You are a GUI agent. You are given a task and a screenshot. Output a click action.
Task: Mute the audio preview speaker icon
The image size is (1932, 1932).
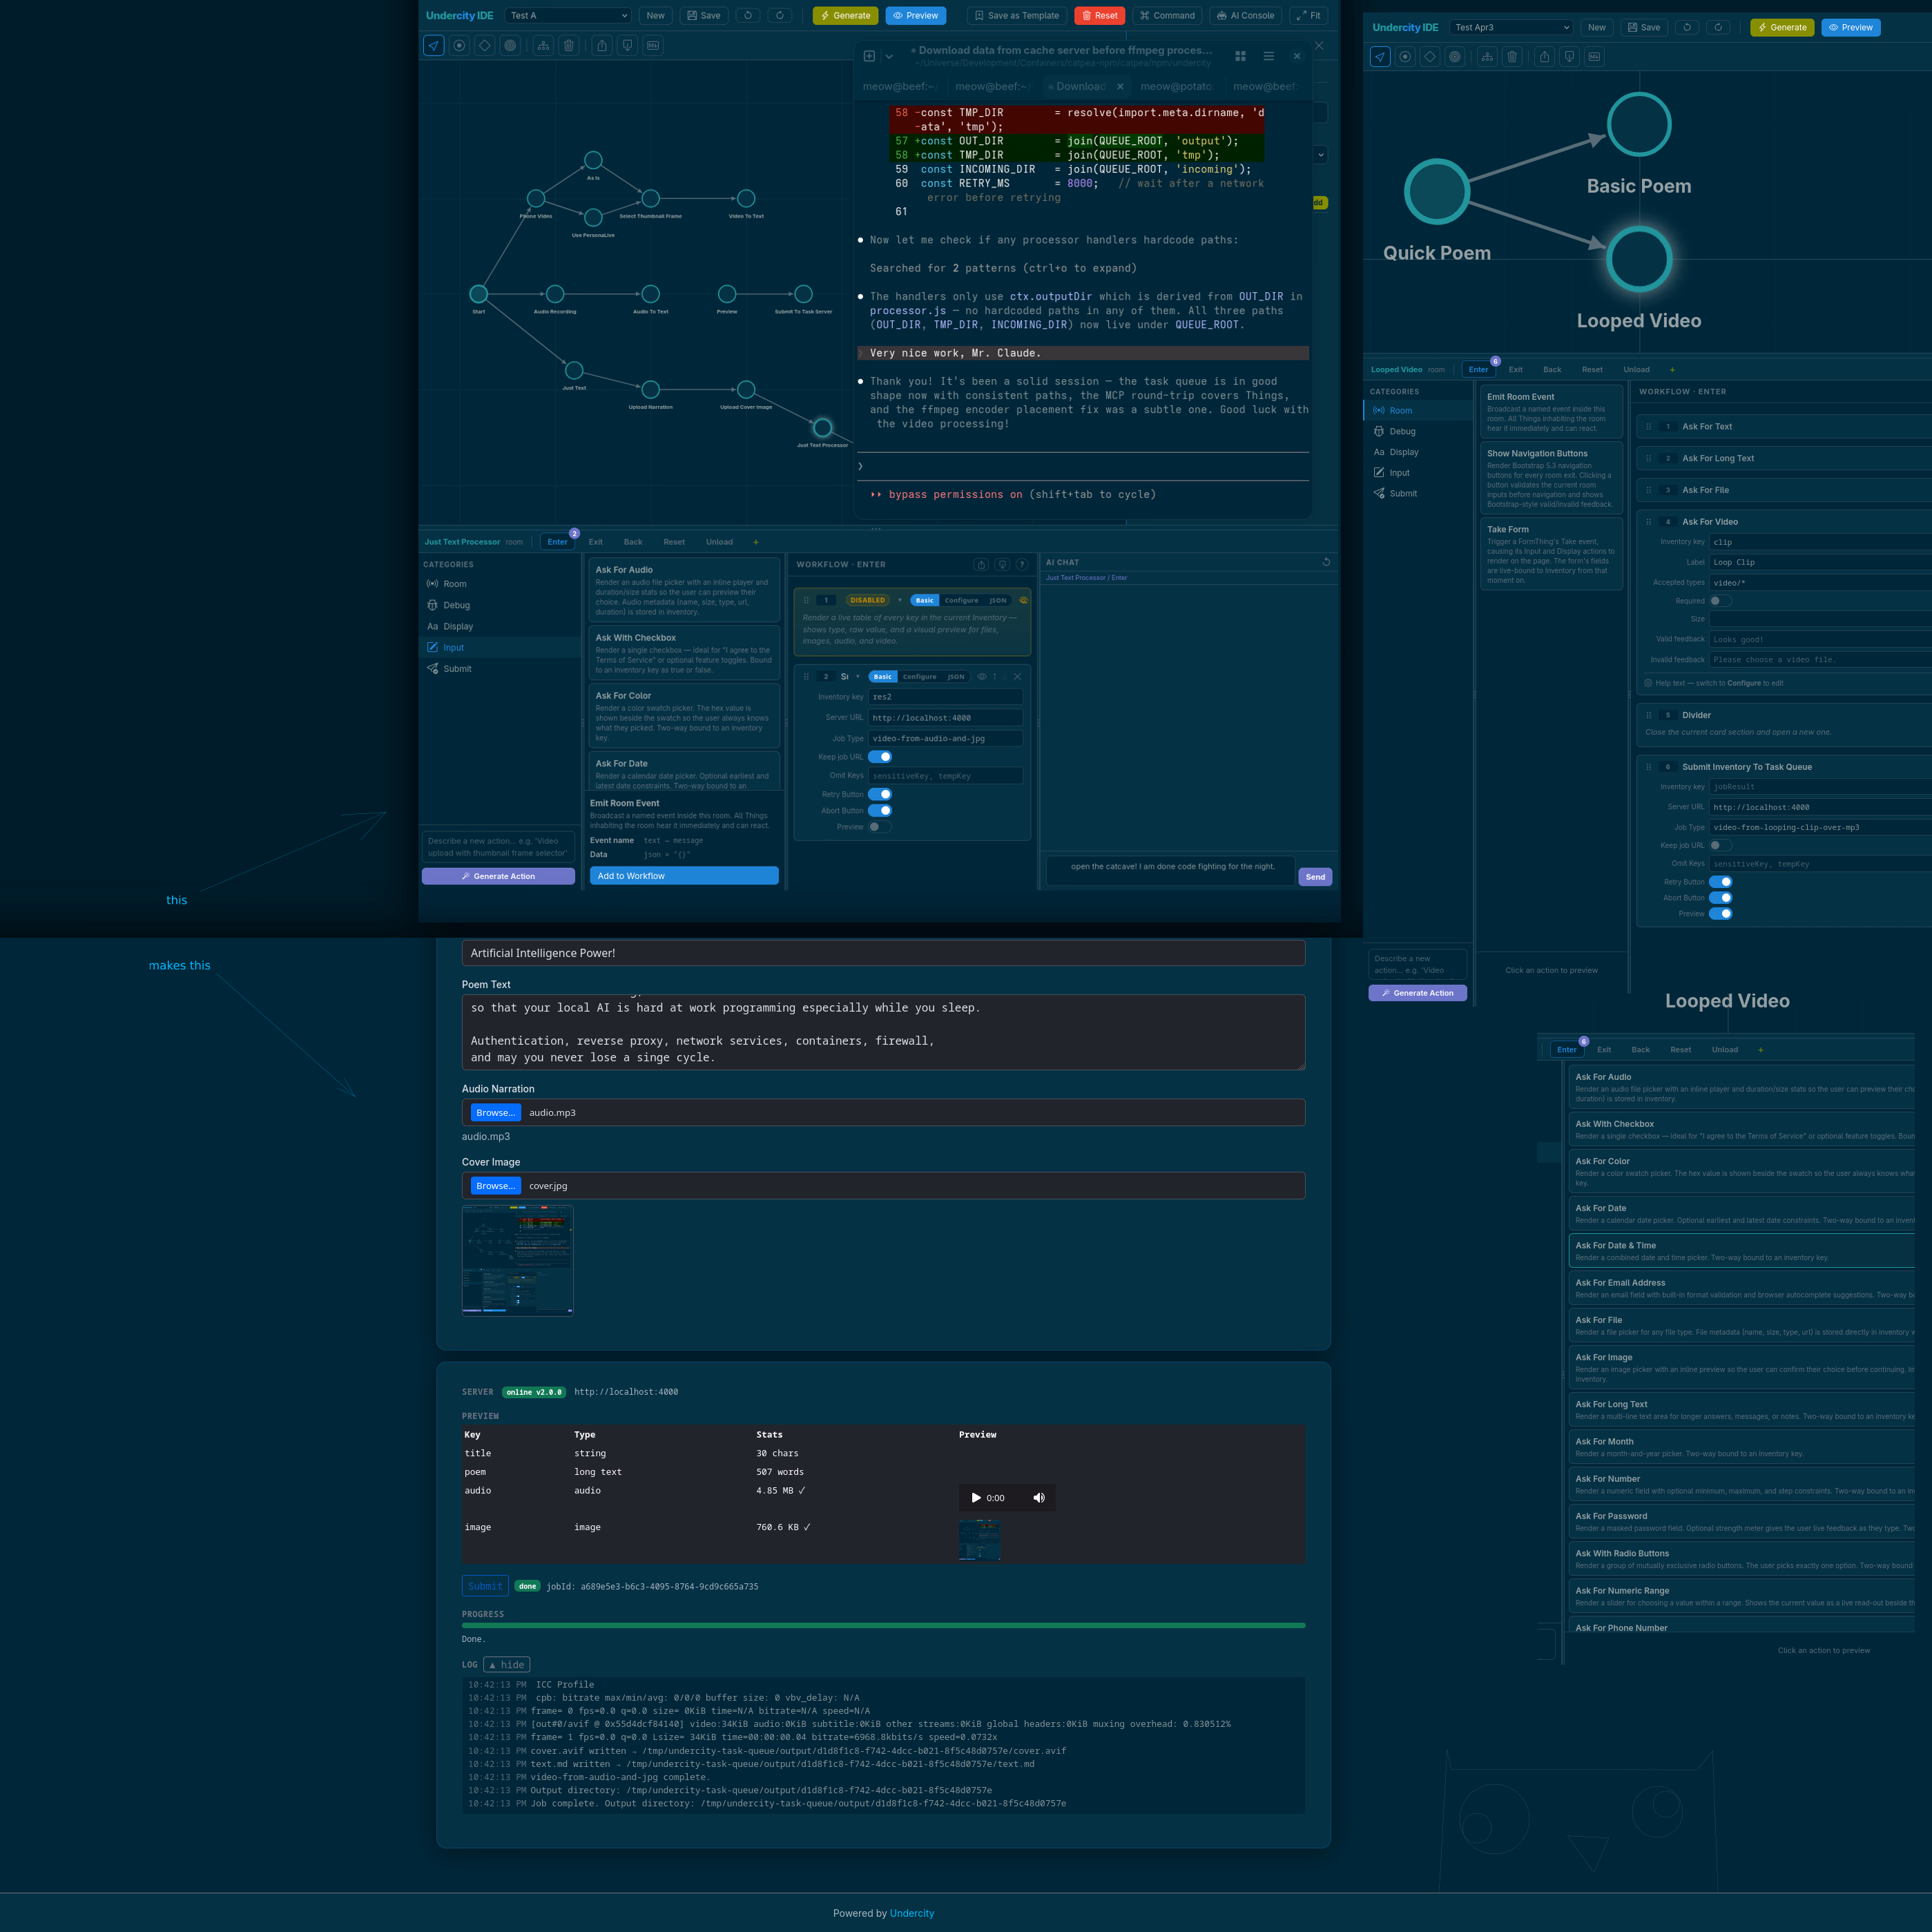click(x=1038, y=1497)
